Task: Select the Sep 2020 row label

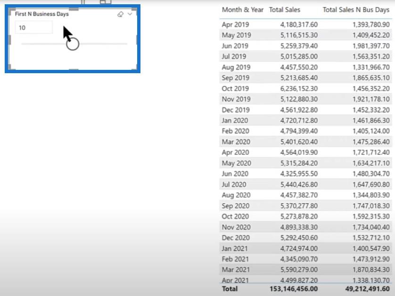Action: point(236,206)
